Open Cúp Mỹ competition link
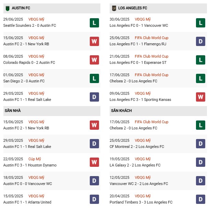Image resolution: width=209 pixels, height=208 pixels. click(36, 159)
